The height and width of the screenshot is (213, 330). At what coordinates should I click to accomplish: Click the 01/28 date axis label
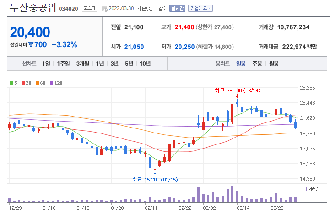(117, 208)
